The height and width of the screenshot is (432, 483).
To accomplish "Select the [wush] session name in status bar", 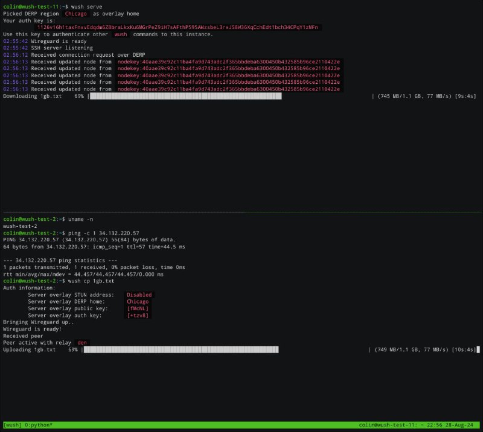I will [14, 425].
